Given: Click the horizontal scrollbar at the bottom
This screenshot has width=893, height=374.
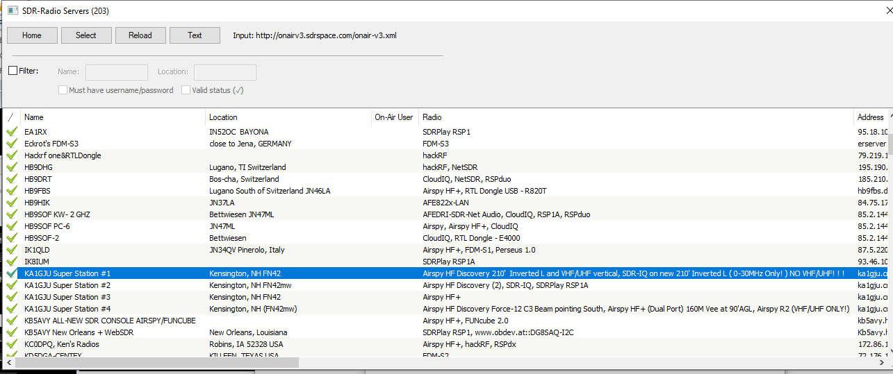Looking at the screenshot, I should 153,362.
